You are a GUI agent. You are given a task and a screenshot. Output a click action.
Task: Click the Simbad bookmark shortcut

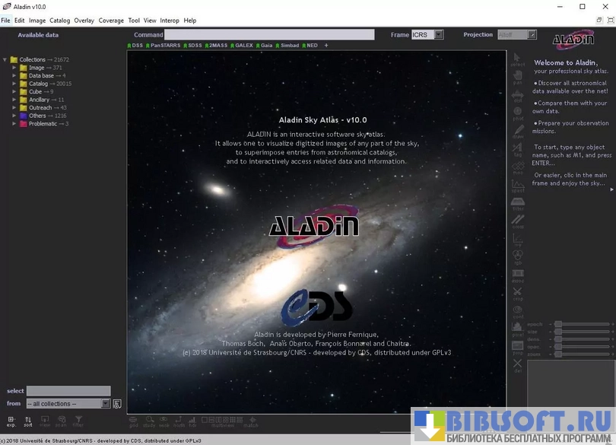[288, 46]
